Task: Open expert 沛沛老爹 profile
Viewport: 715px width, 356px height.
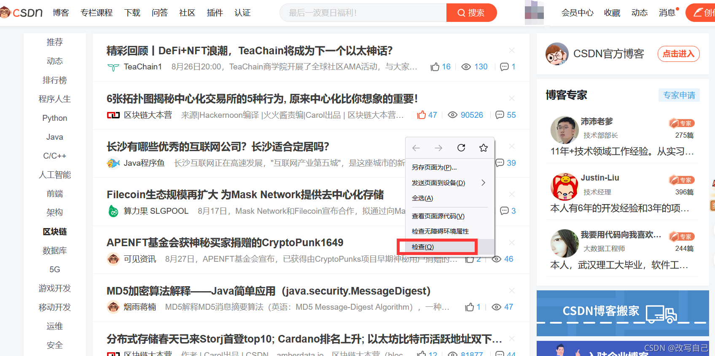Action: tap(597, 122)
